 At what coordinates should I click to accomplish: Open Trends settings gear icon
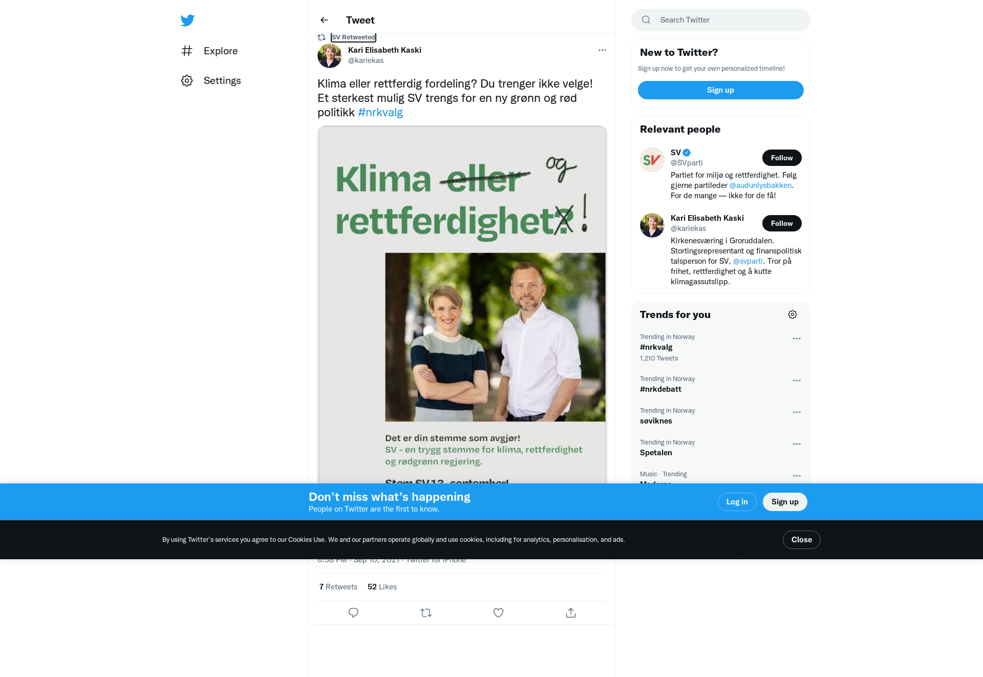793,314
